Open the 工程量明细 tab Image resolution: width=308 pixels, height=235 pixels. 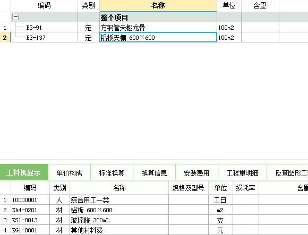point(242,172)
